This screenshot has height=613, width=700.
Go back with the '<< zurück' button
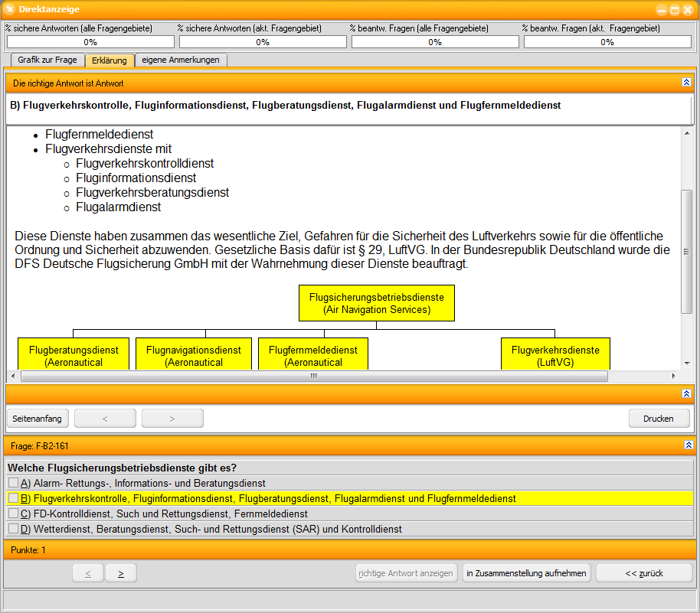click(x=644, y=573)
